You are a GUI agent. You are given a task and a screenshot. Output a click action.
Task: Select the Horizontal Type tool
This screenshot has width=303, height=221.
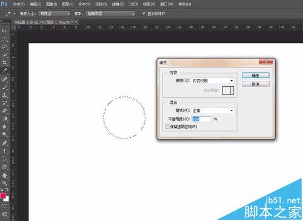point(4,151)
